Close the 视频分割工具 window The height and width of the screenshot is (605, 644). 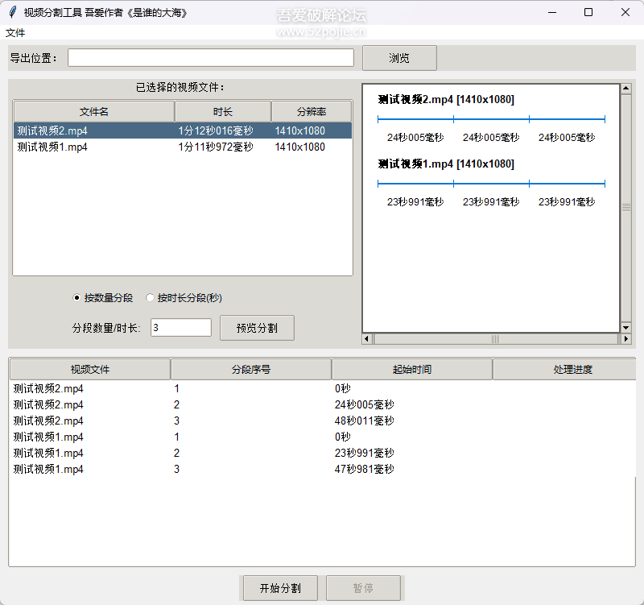625,12
